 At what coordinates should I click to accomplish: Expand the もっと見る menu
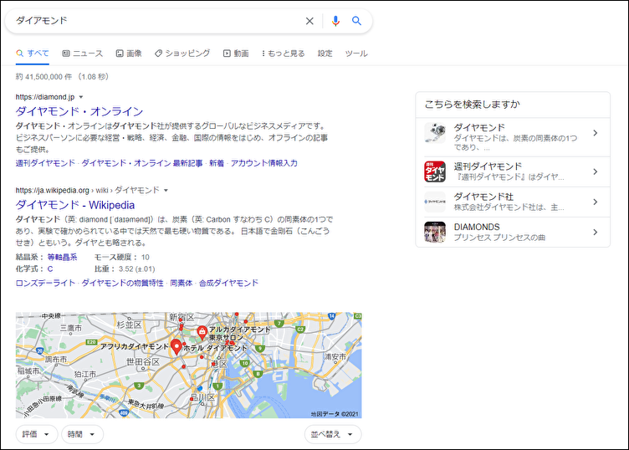point(284,54)
